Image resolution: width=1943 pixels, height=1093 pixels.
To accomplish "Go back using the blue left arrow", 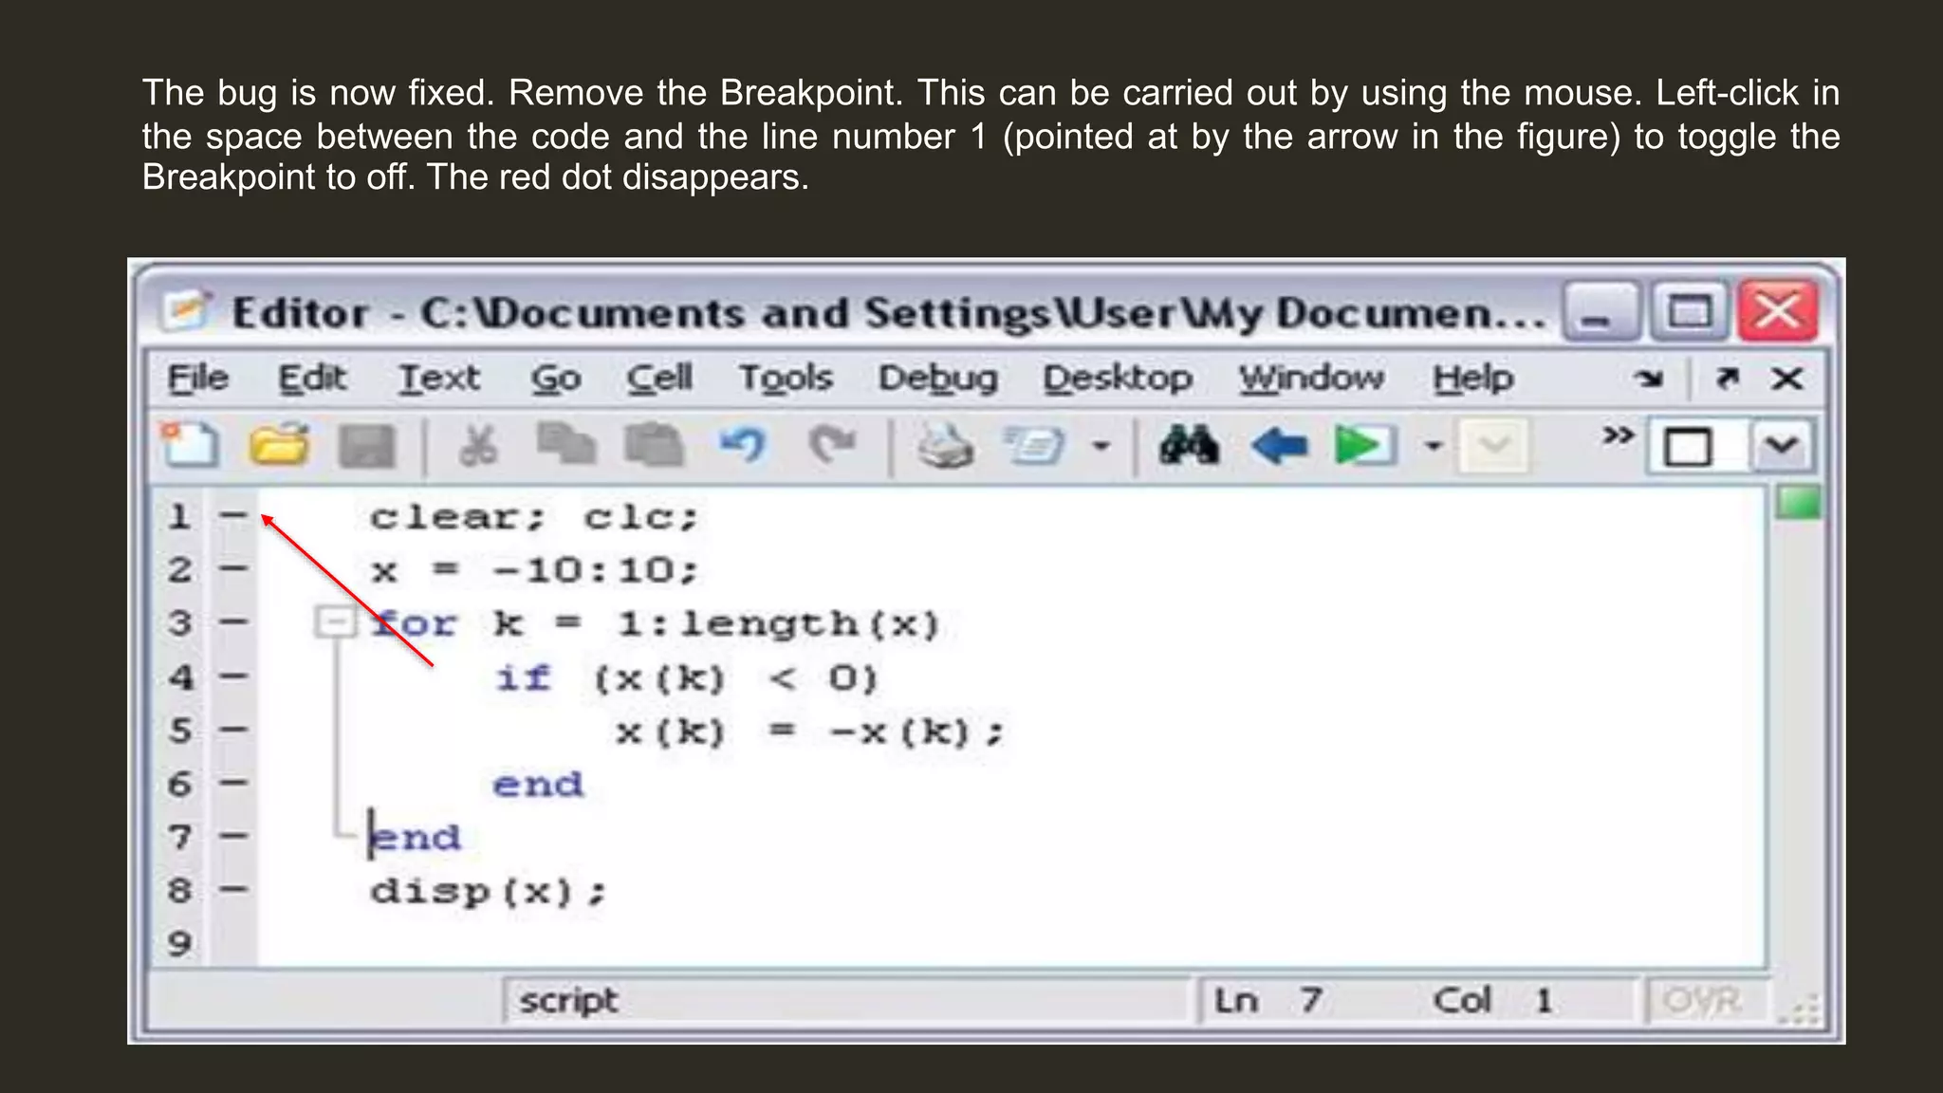I will point(1280,446).
